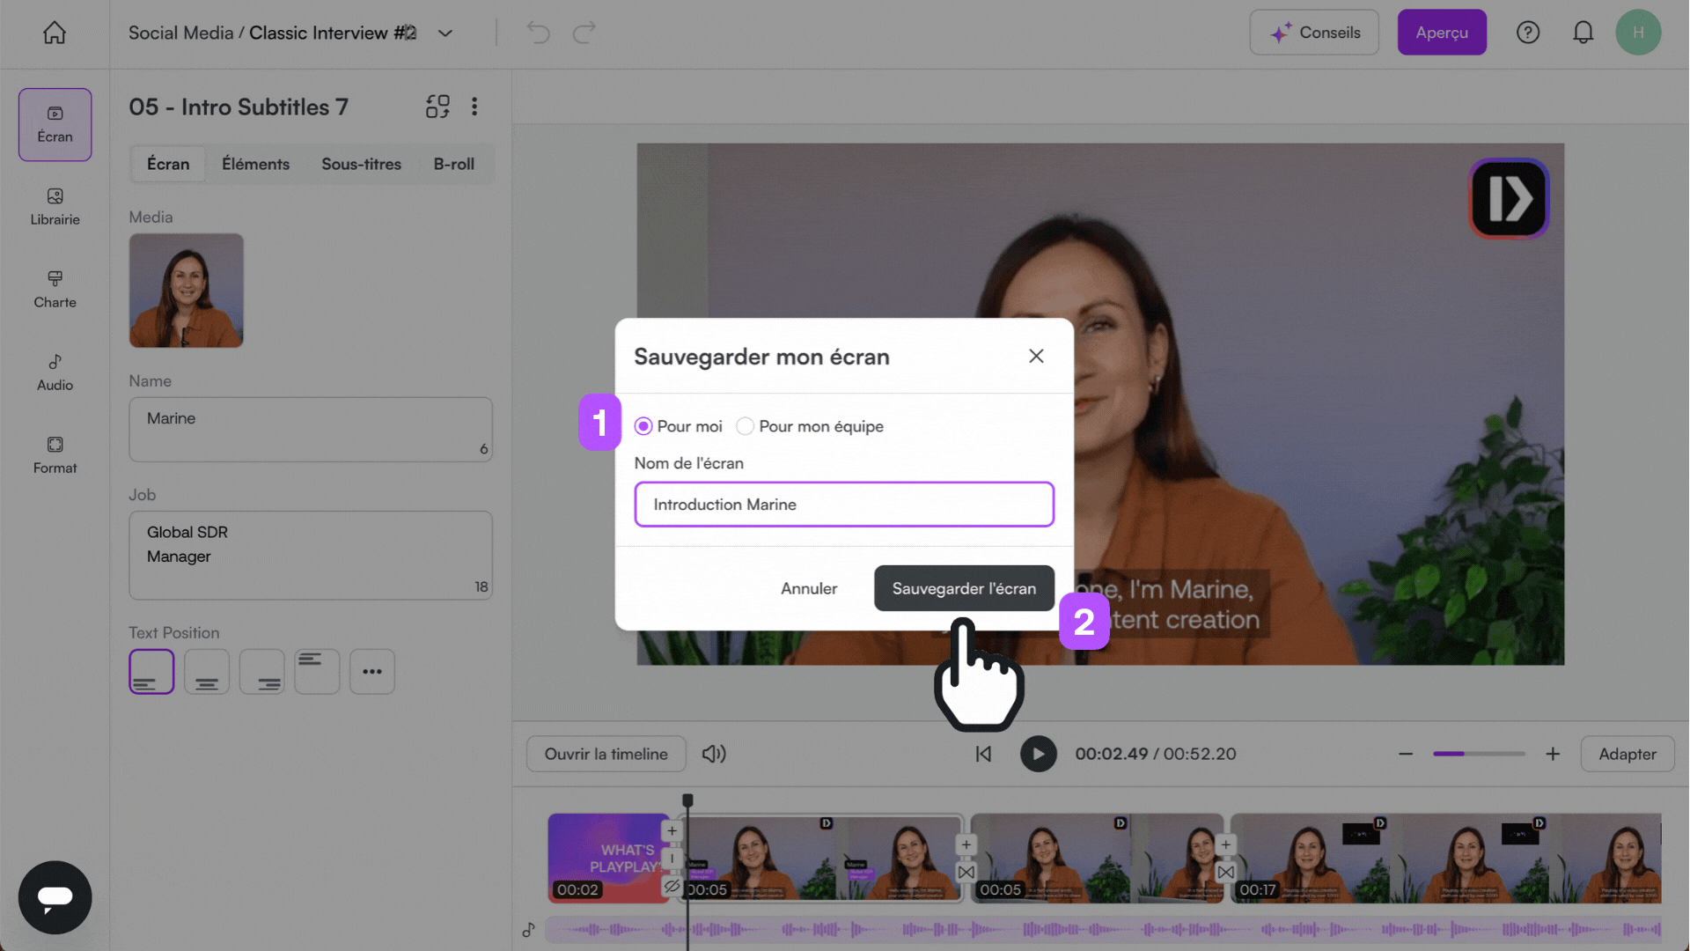The width and height of the screenshot is (1690, 951).
Task: Open the account avatar menu
Action: 1639,32
